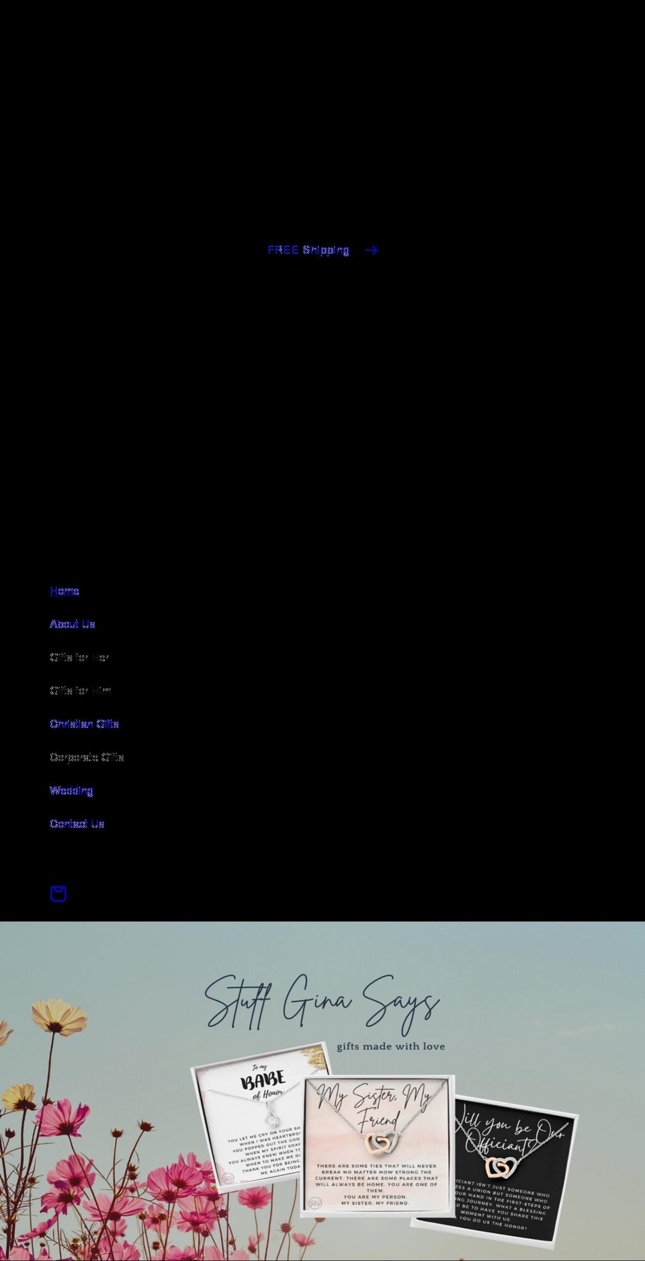Open the About Us page
Screen dimensions: 645x1261
(x=73, y=624)
